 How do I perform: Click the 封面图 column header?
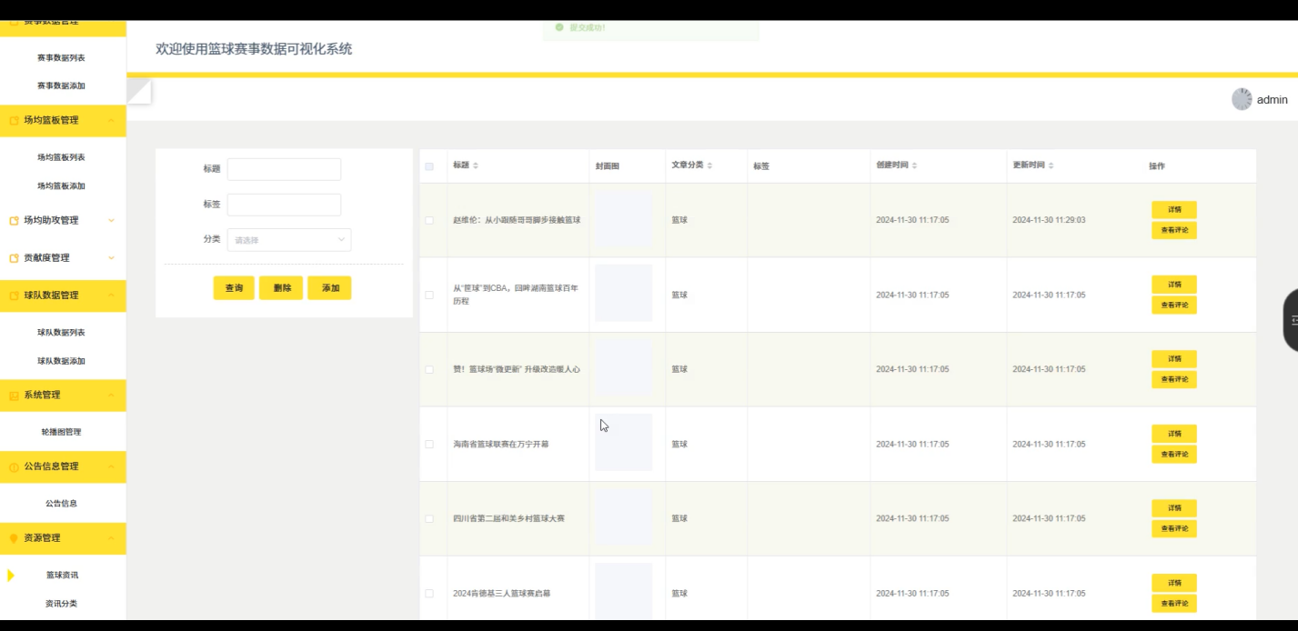pyautogui.click(x=607, y=166)
